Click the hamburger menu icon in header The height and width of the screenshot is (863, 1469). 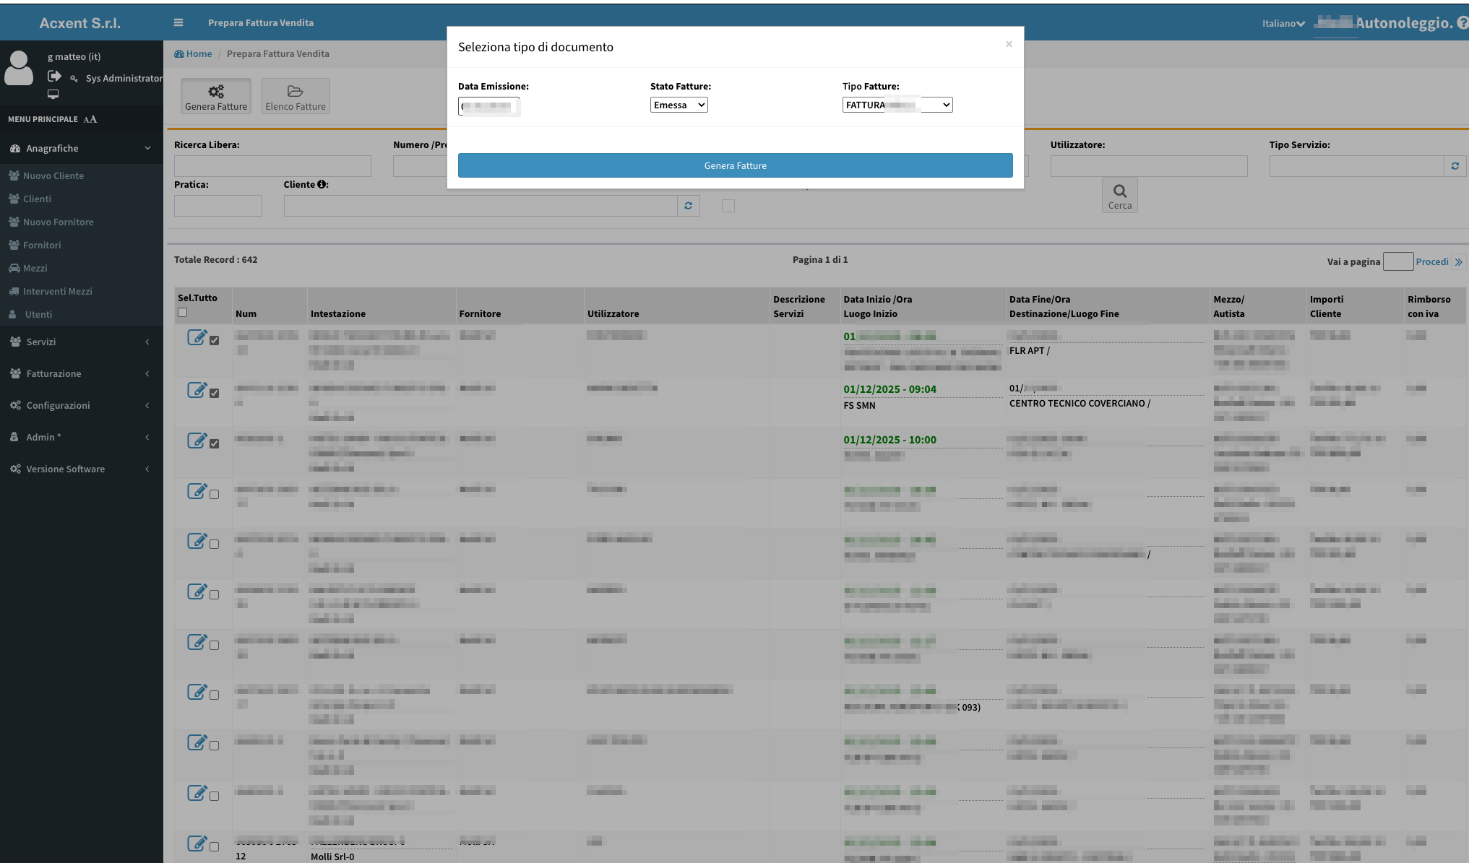[178, 22]
